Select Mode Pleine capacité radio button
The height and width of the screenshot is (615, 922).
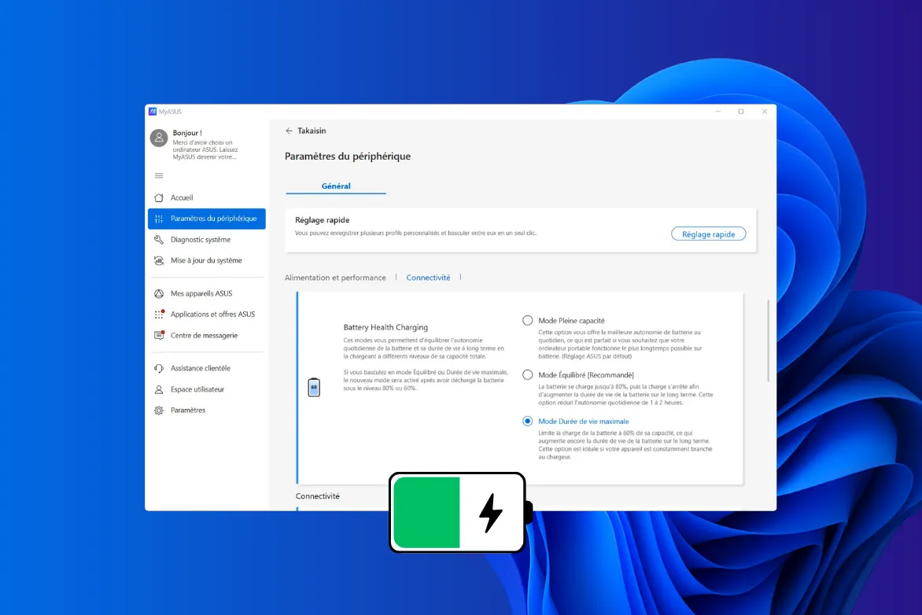(528, 321)
